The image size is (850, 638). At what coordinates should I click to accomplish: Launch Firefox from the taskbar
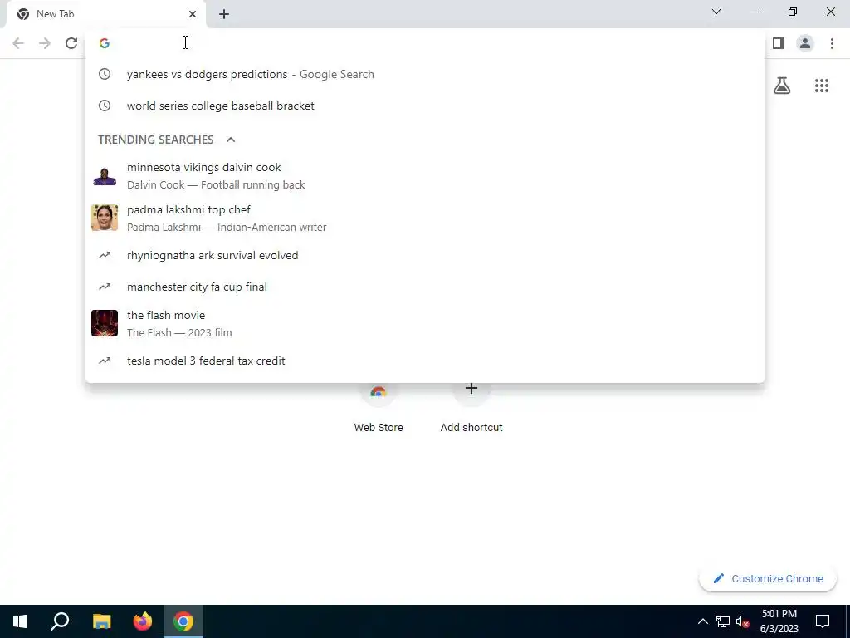(143, 621)
